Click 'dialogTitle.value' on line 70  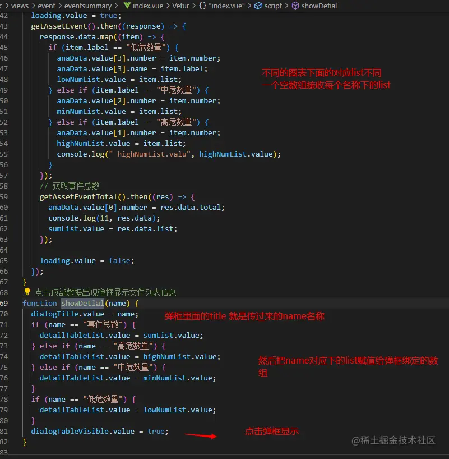coord(68,314)
